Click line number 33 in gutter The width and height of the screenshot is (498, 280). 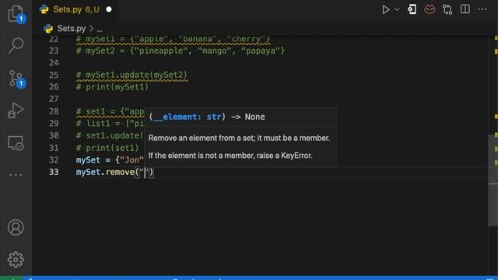[54, 172]
